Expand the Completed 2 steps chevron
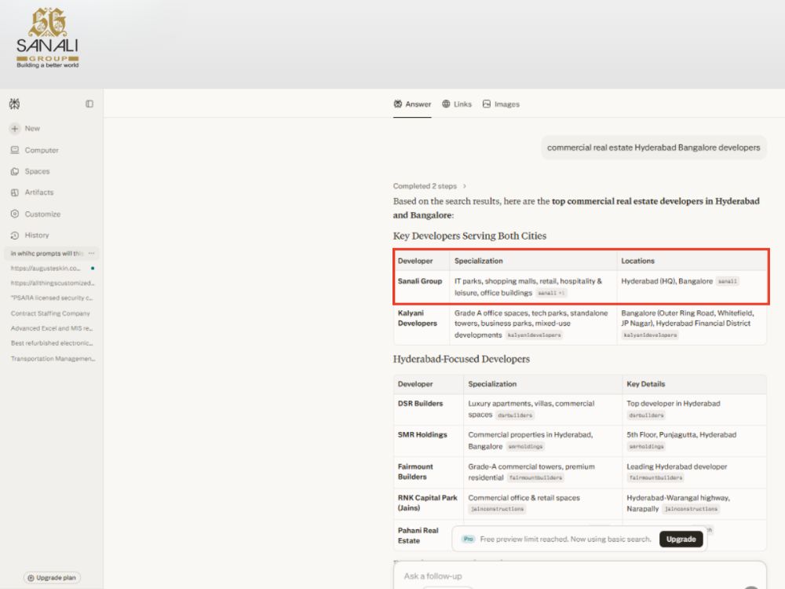The height and width of the screenshot is (589, 785). tap(465, 186)
